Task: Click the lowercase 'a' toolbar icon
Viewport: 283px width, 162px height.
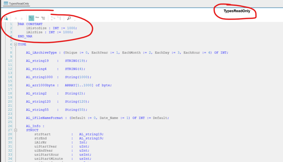Action: coord(22,18)
